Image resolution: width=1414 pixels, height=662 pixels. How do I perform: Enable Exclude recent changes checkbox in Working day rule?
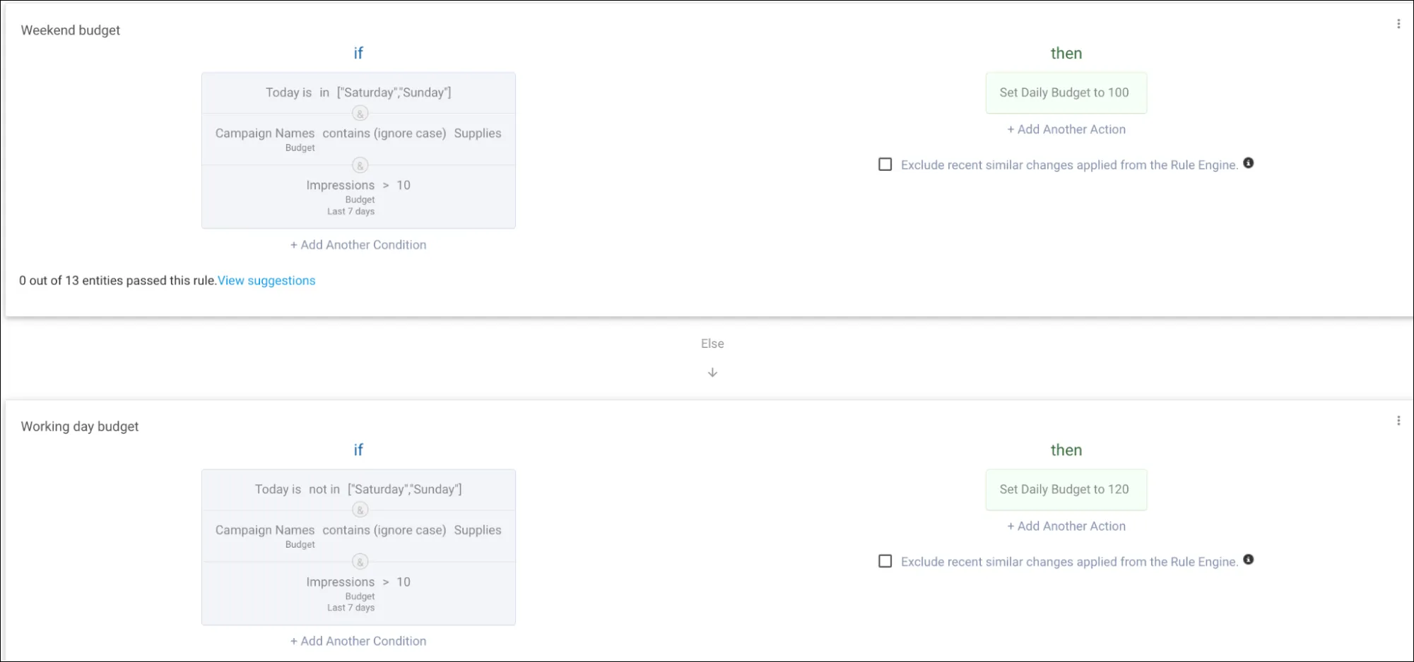(885, 561)
